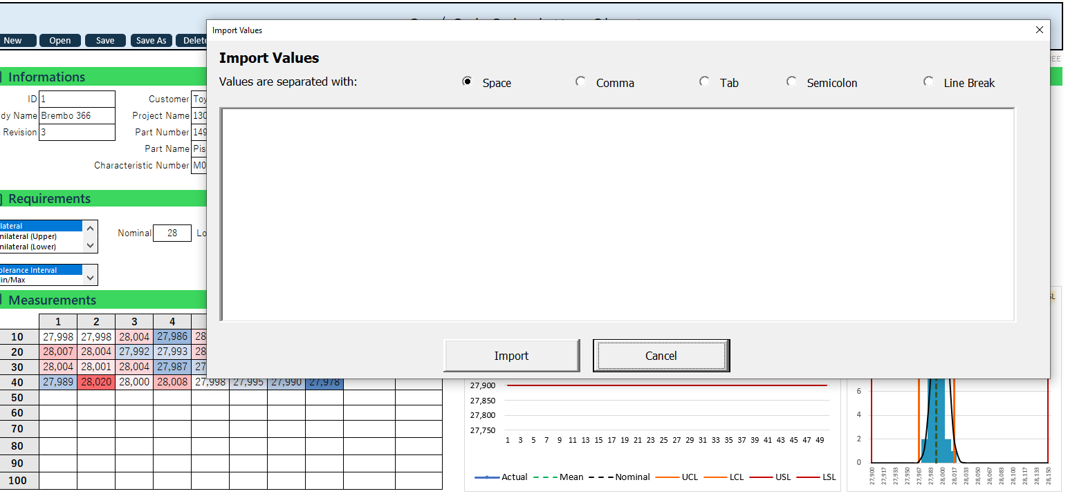Close the Import Values dialog with X
This screenshot has height=498, width=1068.
[x=1039, y=30]
